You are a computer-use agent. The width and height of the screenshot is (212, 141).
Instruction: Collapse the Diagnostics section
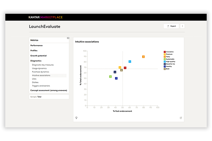(x=36, y=61)
